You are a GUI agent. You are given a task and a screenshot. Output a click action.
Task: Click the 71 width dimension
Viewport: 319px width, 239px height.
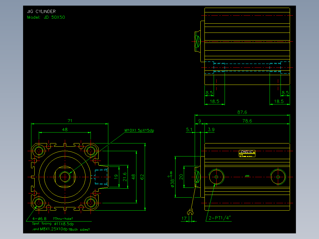pos(70,121)
